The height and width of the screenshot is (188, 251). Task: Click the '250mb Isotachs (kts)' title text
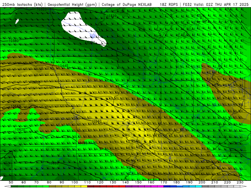pos(23,4)
